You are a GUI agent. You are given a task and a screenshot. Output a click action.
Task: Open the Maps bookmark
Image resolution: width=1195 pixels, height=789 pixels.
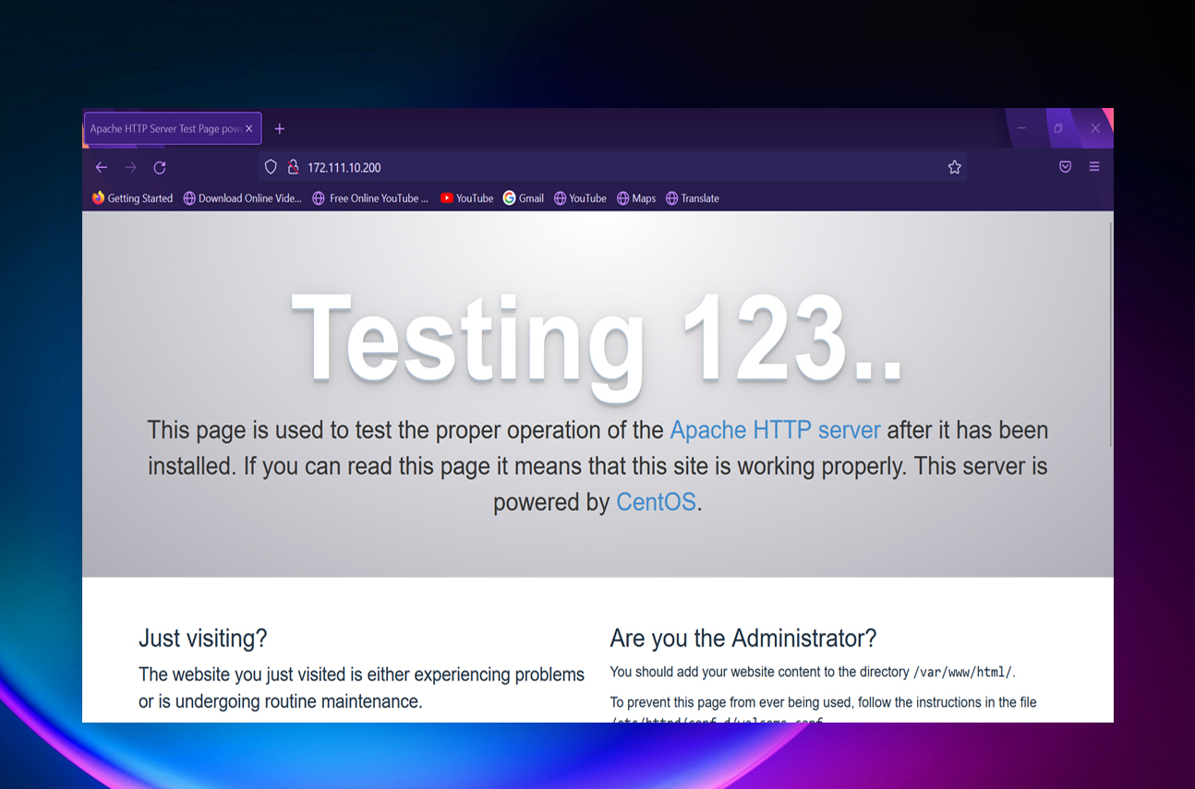point(636,198)
